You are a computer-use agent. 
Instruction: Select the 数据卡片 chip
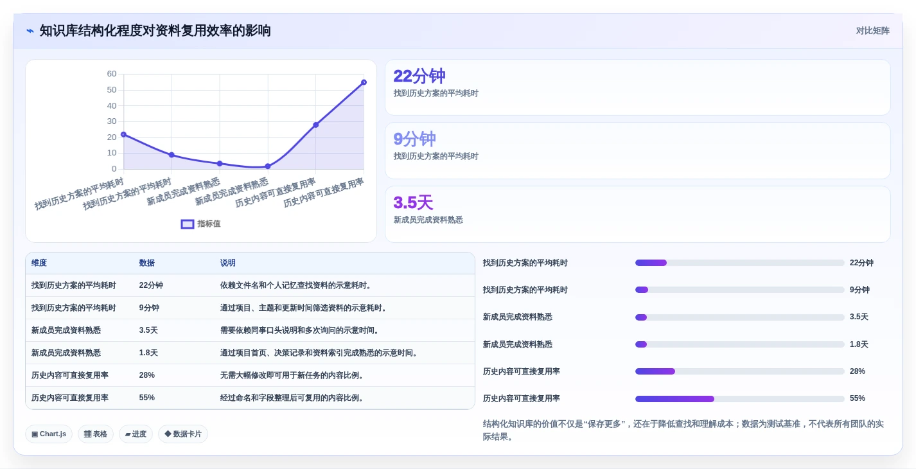[183, 434]
